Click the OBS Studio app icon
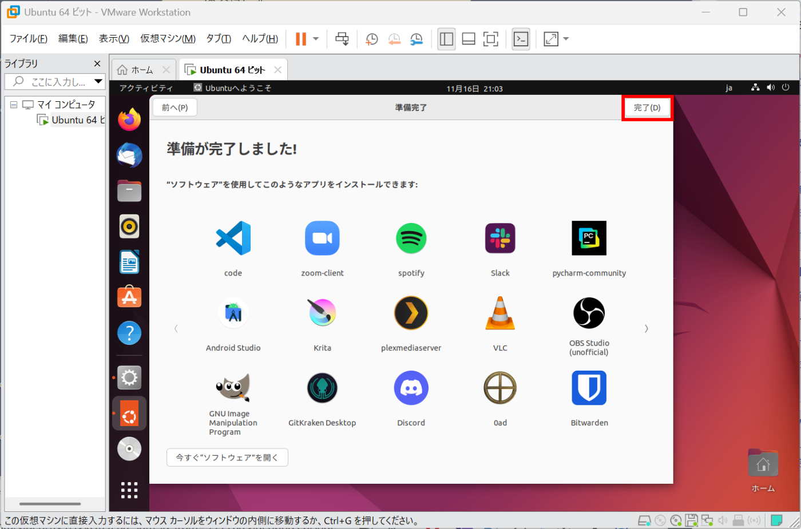Screen dimensions: 801x529 (589, 313)
